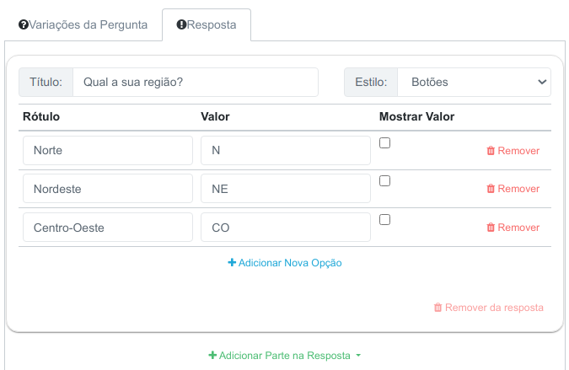This screenshot has width=569, height=370.
Task: Enable Mostrar Valor checkbox for Norte
Action: (384, 143)
